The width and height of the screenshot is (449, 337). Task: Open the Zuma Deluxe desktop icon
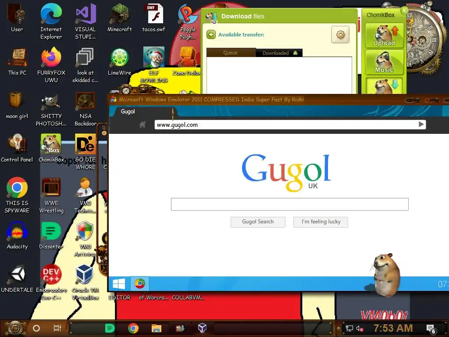(187, 61)
